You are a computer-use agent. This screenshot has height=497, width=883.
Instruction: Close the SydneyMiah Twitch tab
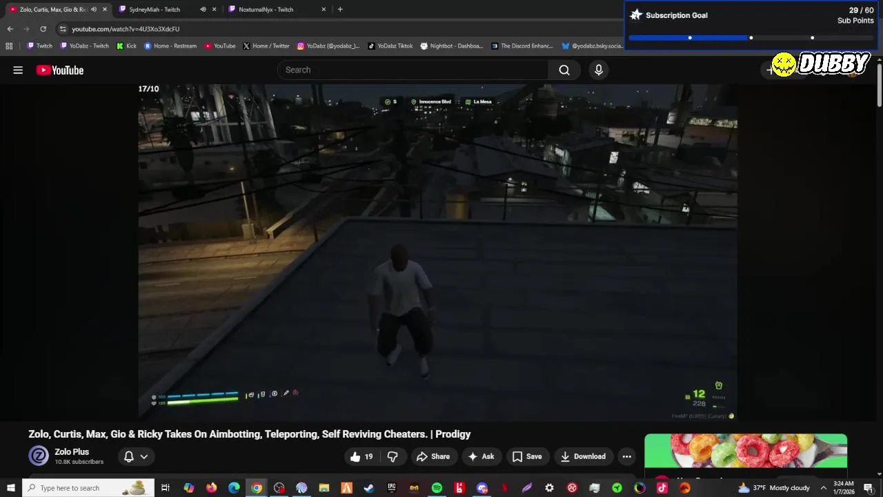coord(214,10)
